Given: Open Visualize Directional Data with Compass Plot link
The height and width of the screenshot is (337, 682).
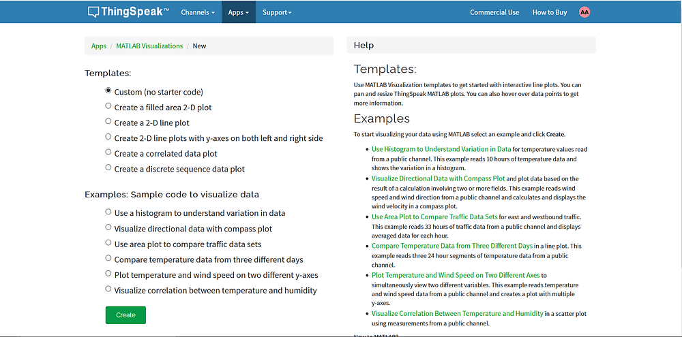Looking at the screenshot, I should [x=438, y=178].
